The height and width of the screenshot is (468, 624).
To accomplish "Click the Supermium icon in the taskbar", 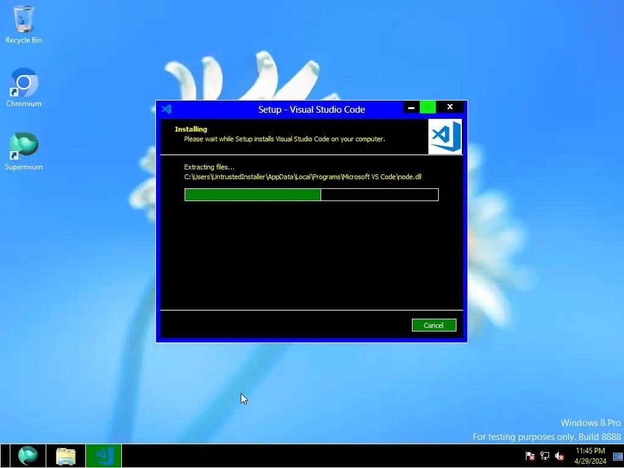I will [27, 456].
